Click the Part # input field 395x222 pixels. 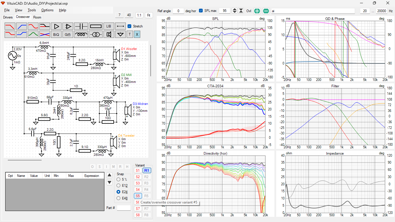pos(124,208)
